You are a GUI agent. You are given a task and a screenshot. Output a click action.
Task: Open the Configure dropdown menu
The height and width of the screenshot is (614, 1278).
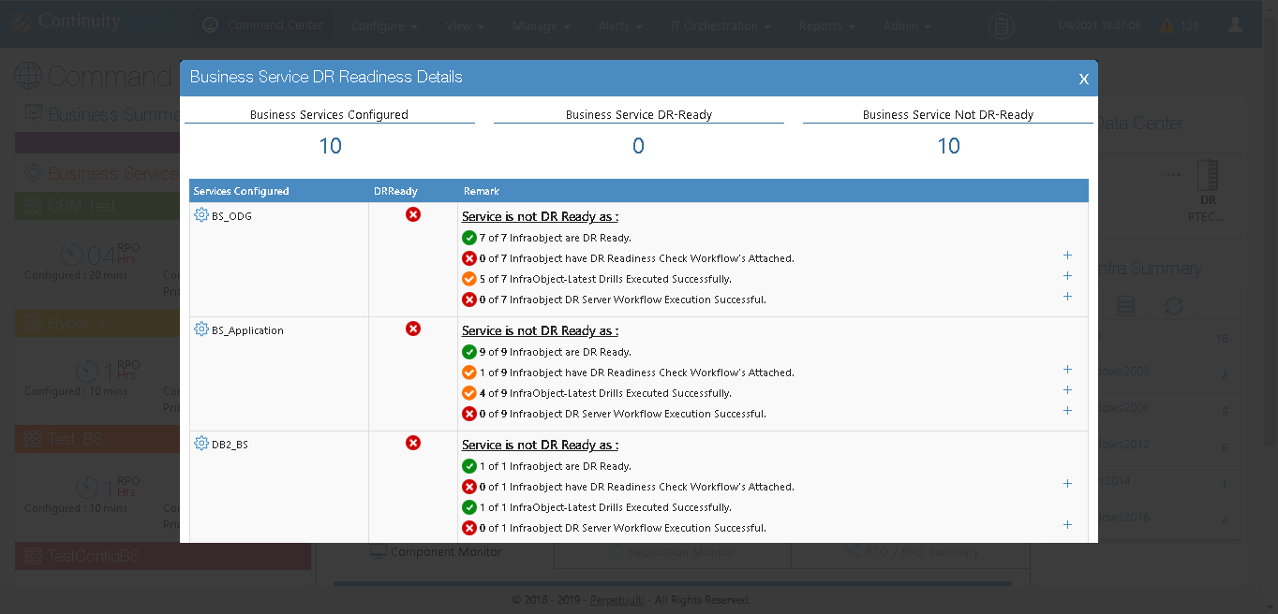[x=384, y=25]
